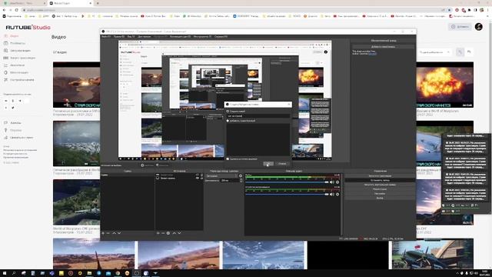
Task: Open 'Настройки' from OBS controls
Action: coord(380,193)
